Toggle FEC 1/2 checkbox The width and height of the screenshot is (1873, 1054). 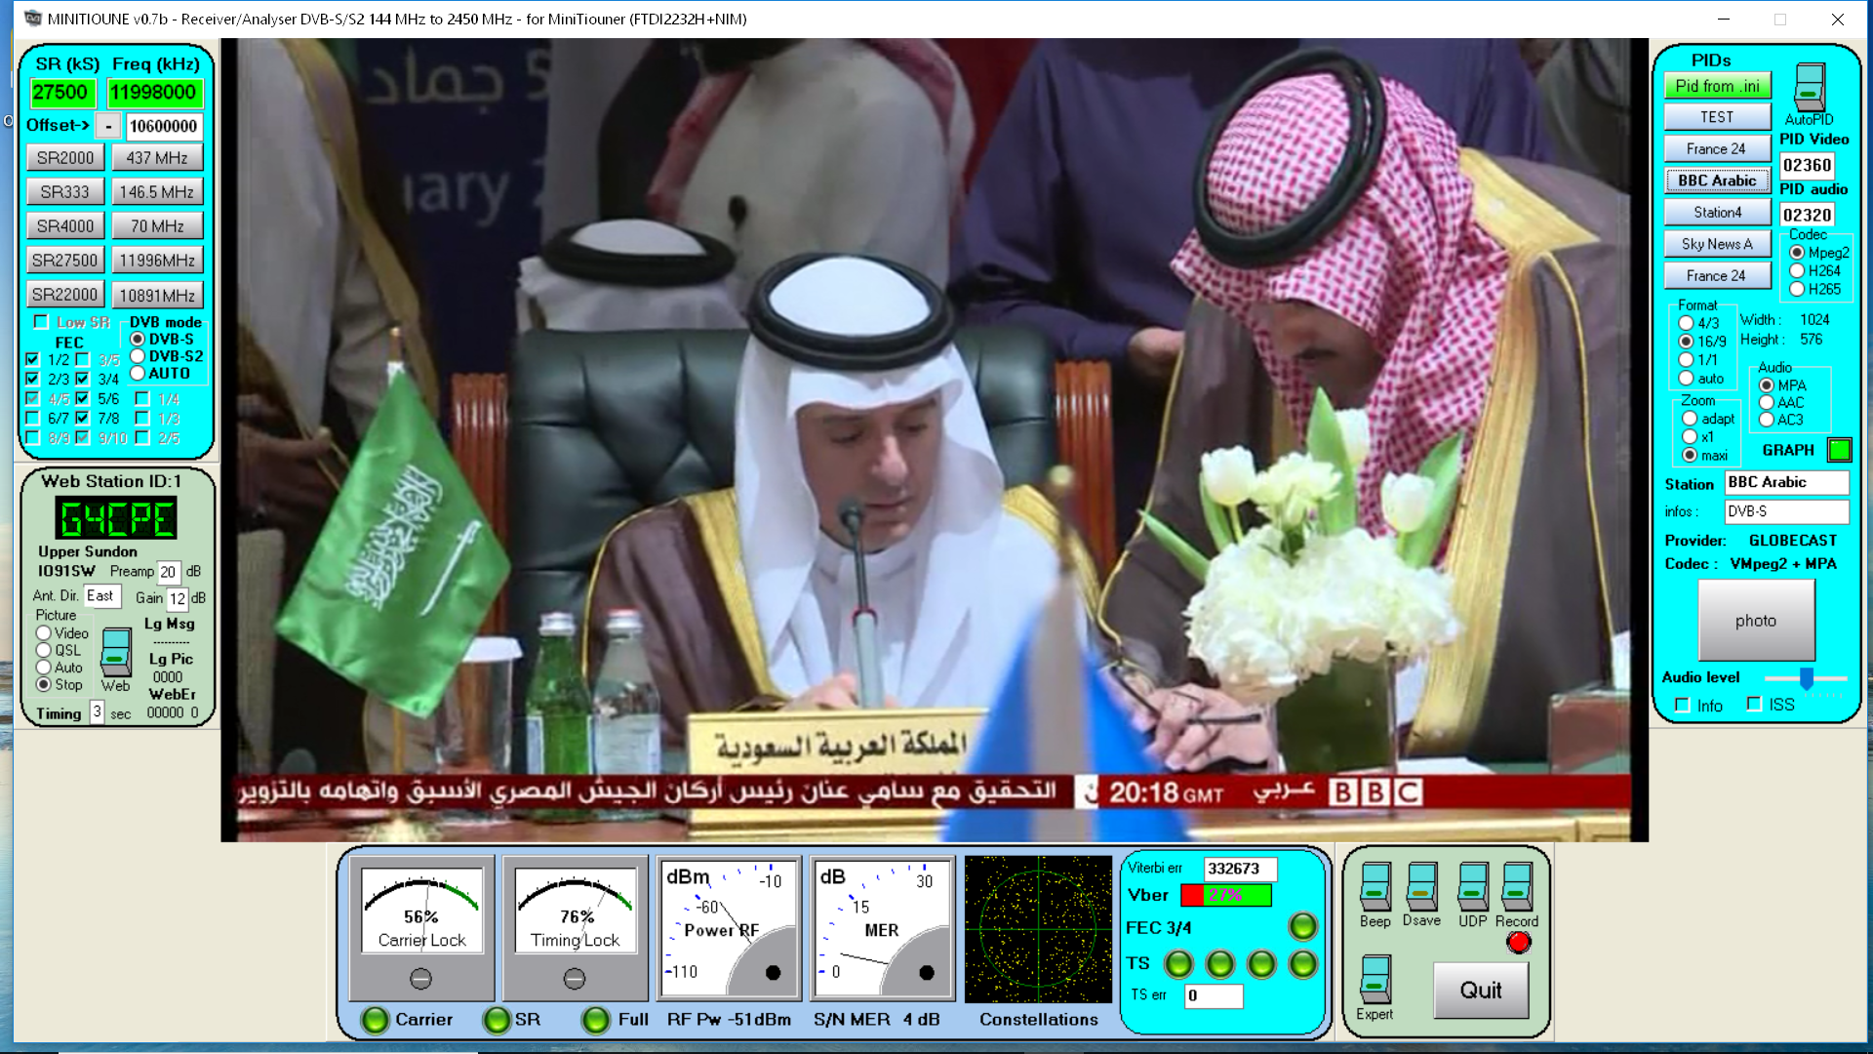pyautogui.click(x=32, y=359)
